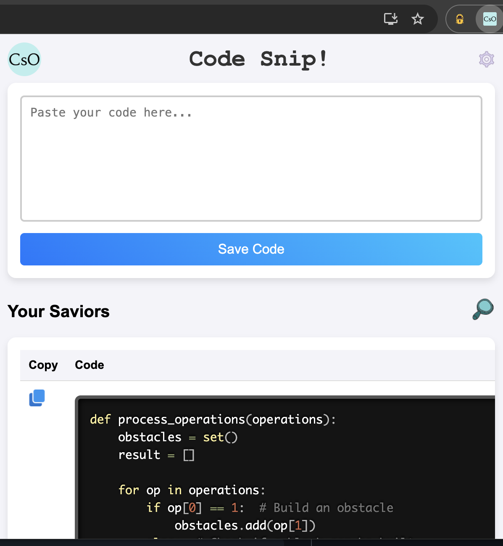Click the def process_operations function line

pyautogui.click(x=212, y=419)
